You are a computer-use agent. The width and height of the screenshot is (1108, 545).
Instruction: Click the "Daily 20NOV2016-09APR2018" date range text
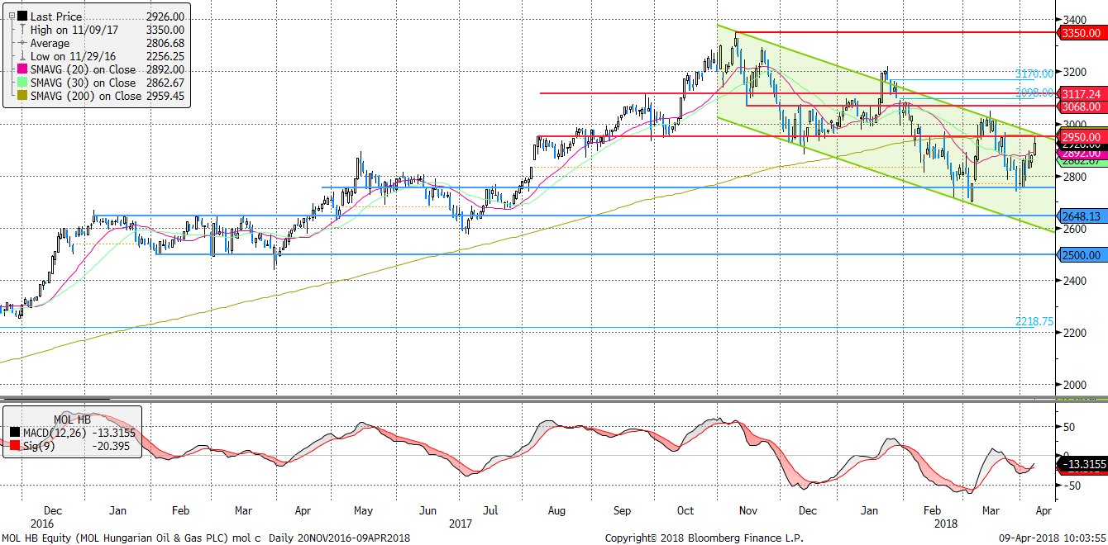341,538
